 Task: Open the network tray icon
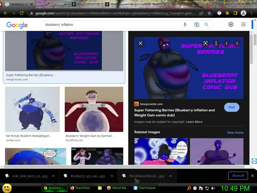point(207,188)
